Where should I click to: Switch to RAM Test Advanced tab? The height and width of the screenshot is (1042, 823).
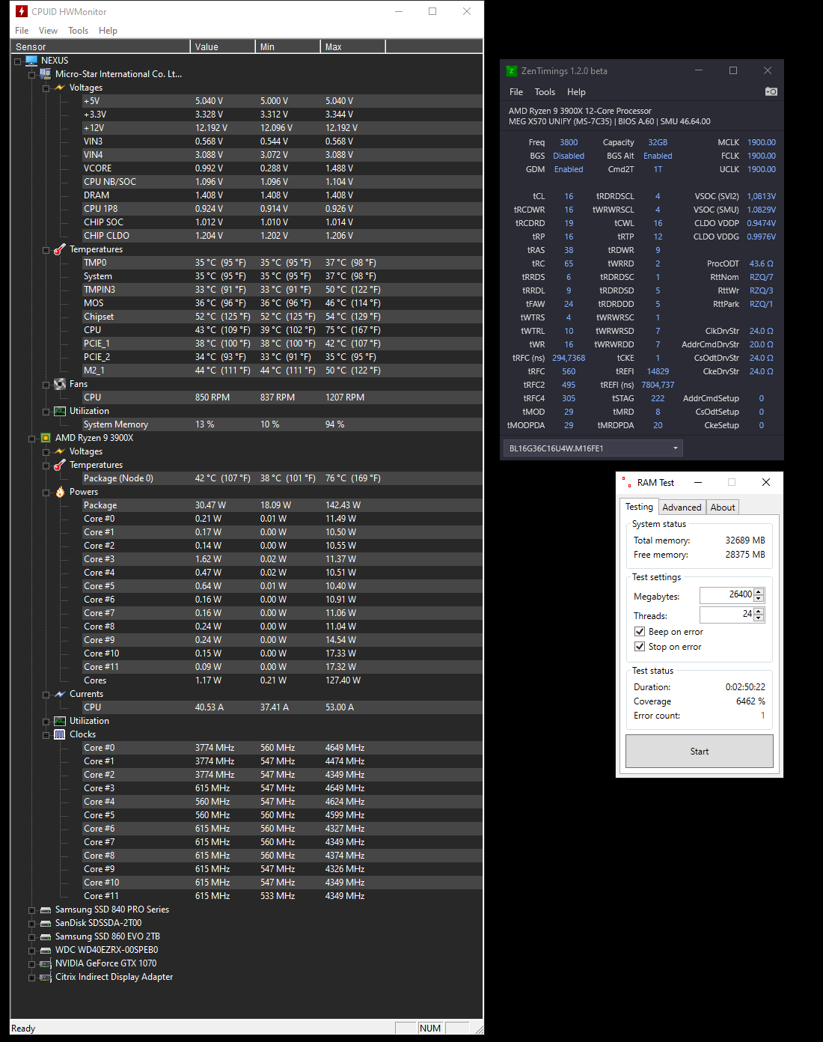[x=682, y=508]
